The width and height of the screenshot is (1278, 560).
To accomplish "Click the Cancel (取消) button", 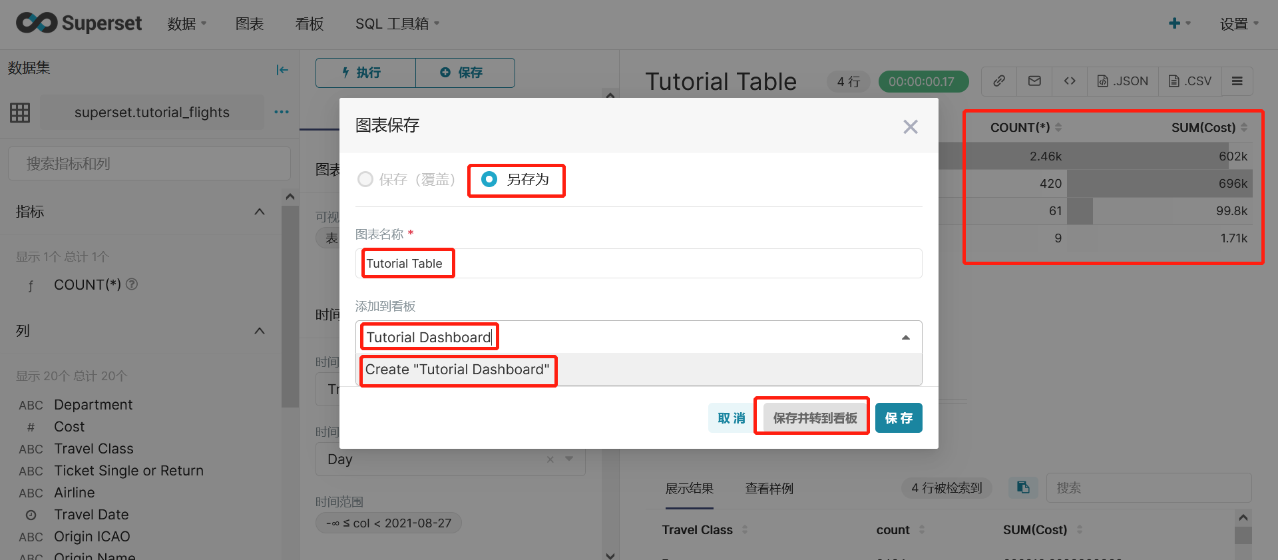I will pyautogui.click(x=732, y=418).
